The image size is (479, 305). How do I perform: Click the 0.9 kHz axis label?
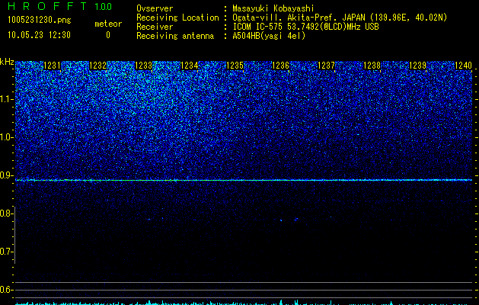pos(5,175)
